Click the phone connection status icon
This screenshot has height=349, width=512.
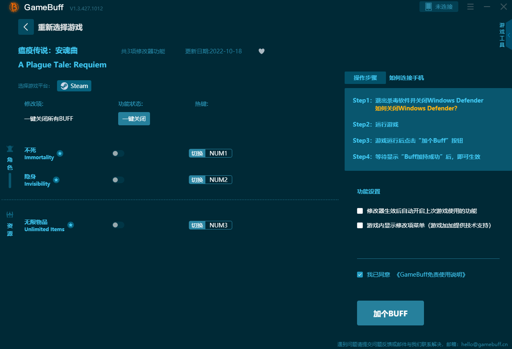click(x=429, y=7)
